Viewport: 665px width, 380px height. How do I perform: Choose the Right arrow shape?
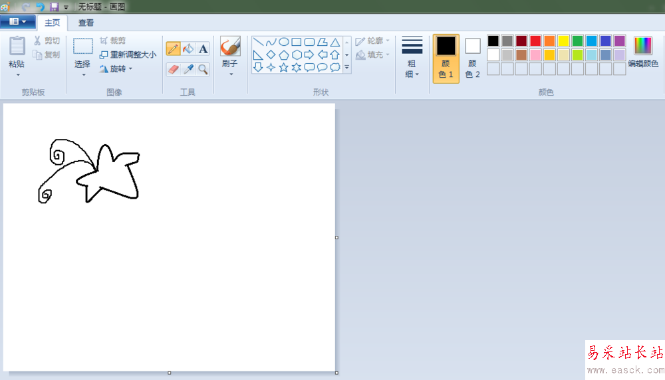point(309,54)
